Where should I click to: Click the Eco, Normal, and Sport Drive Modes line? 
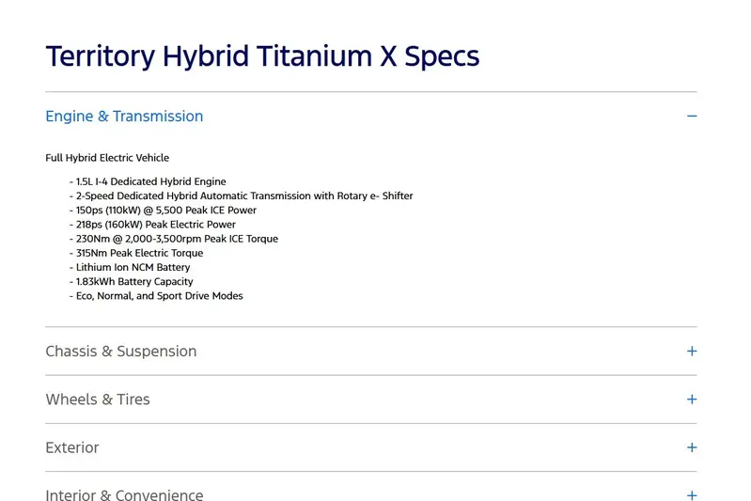156,296
